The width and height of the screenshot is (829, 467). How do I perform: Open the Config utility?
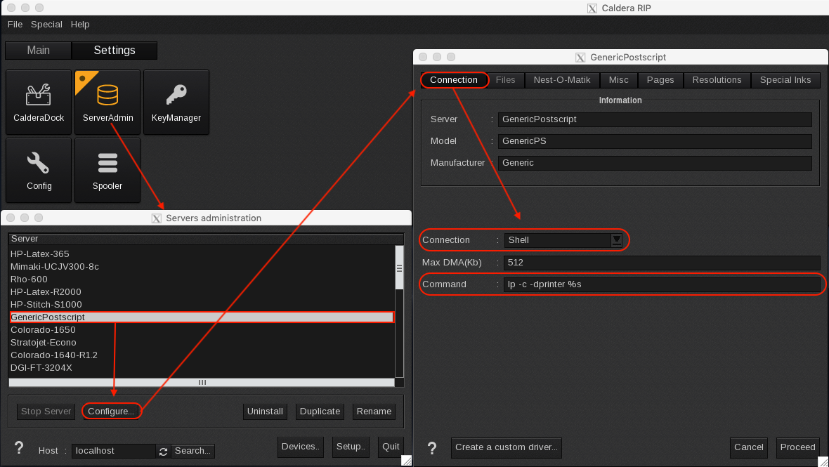tap(38, 170)
